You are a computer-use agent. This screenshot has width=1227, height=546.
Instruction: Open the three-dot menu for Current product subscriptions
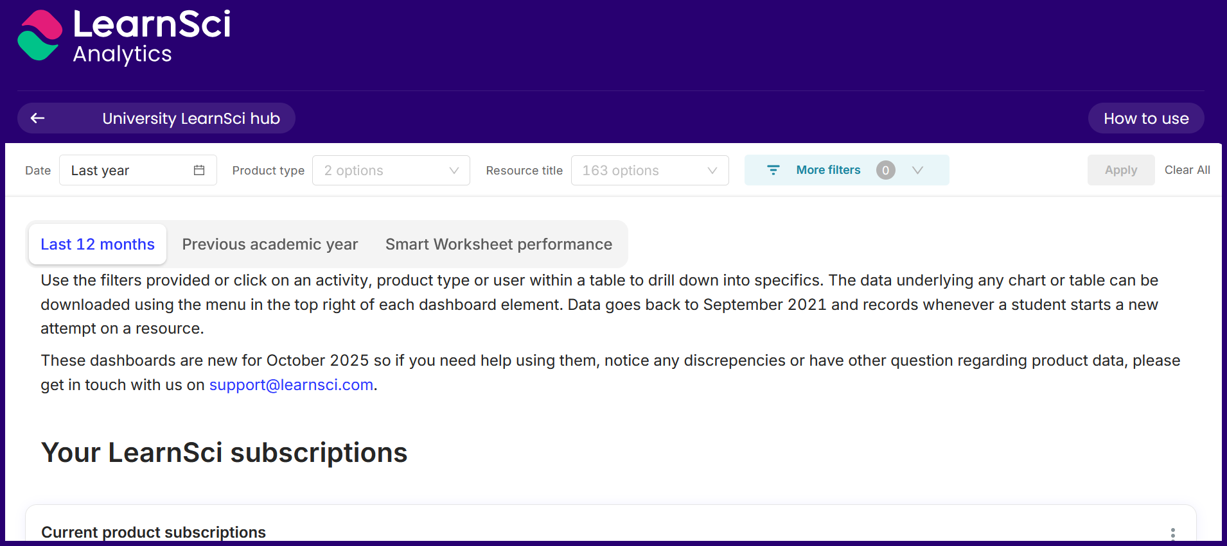click(1172, 533)
